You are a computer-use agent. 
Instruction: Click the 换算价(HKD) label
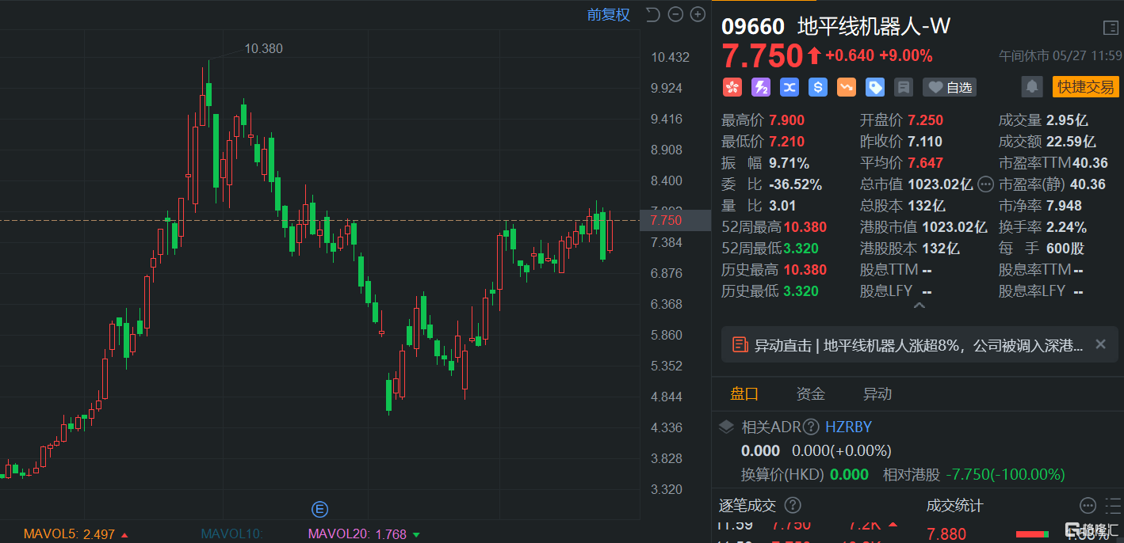click(x=782, y=475)
